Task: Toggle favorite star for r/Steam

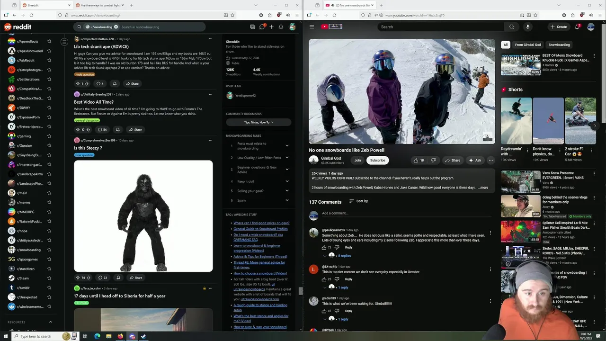Action: (49, 278)
